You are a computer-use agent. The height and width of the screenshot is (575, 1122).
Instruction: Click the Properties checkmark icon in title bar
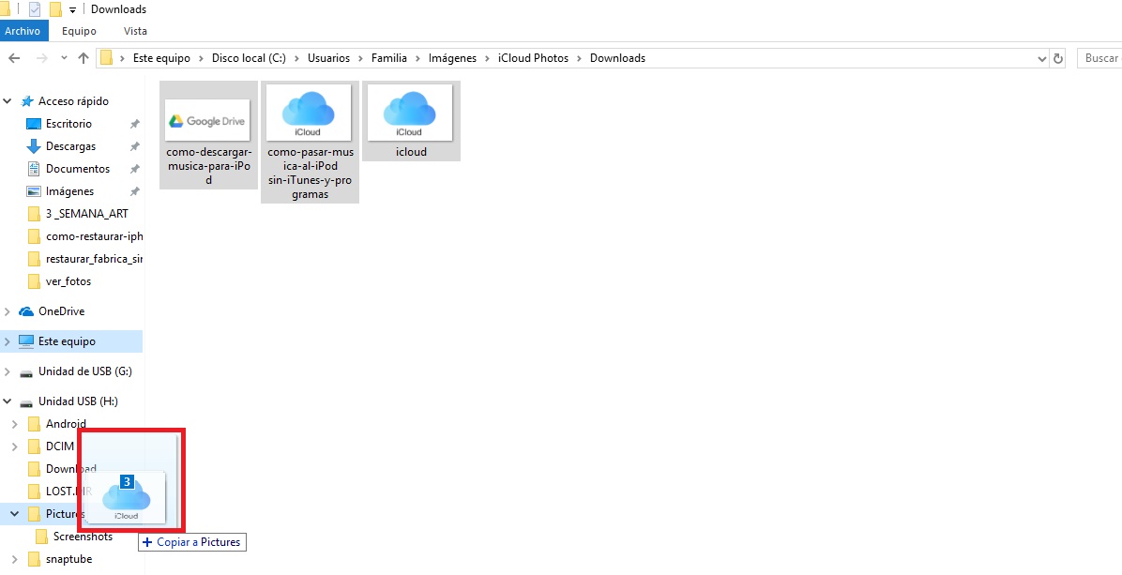[35, 9]
